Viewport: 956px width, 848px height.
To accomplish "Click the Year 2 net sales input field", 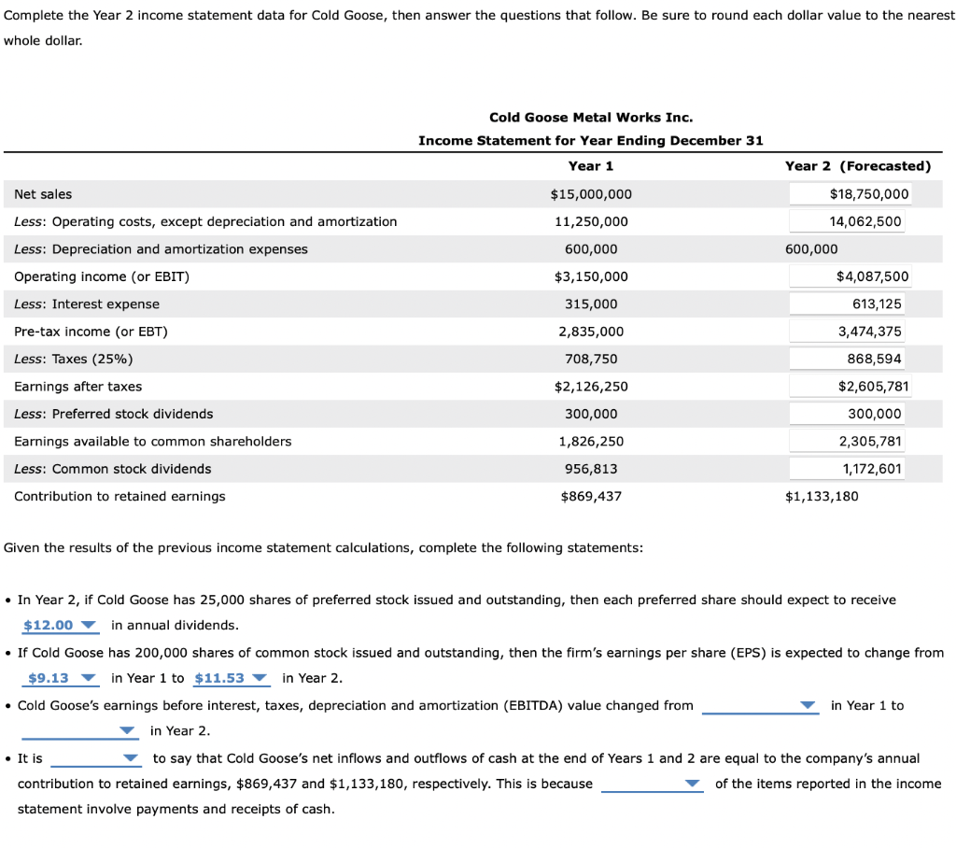I will tap(851, 193).
